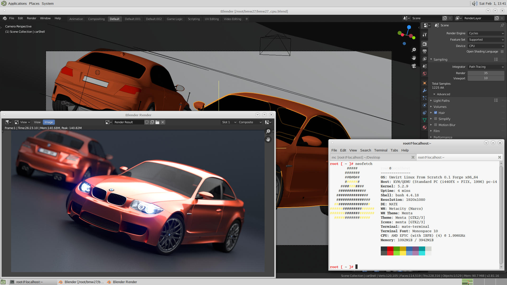Open the World properties tab
507x285 pixels.
point(425,74)
